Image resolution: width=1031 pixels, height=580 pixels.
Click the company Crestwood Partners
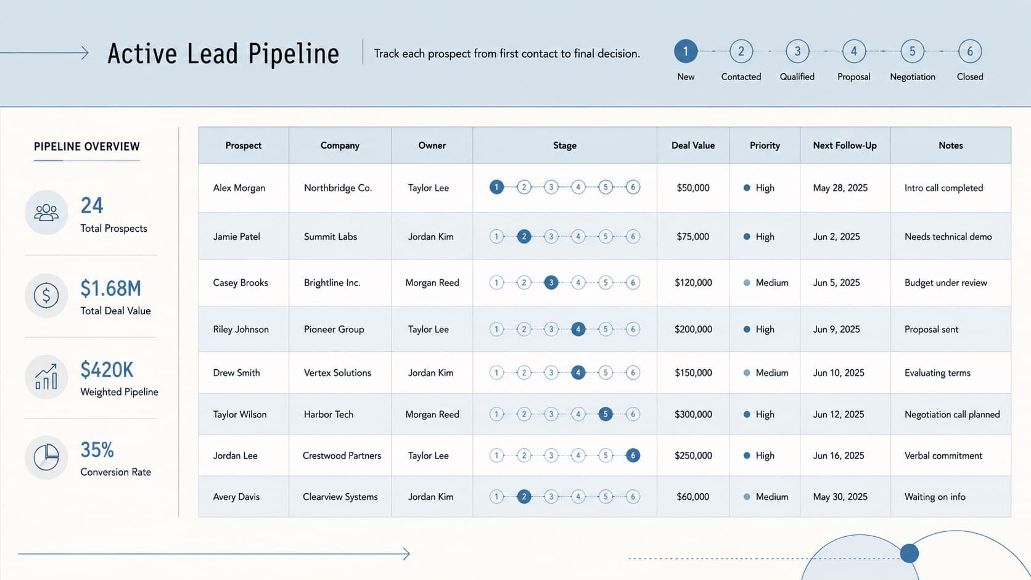[342, 455]
